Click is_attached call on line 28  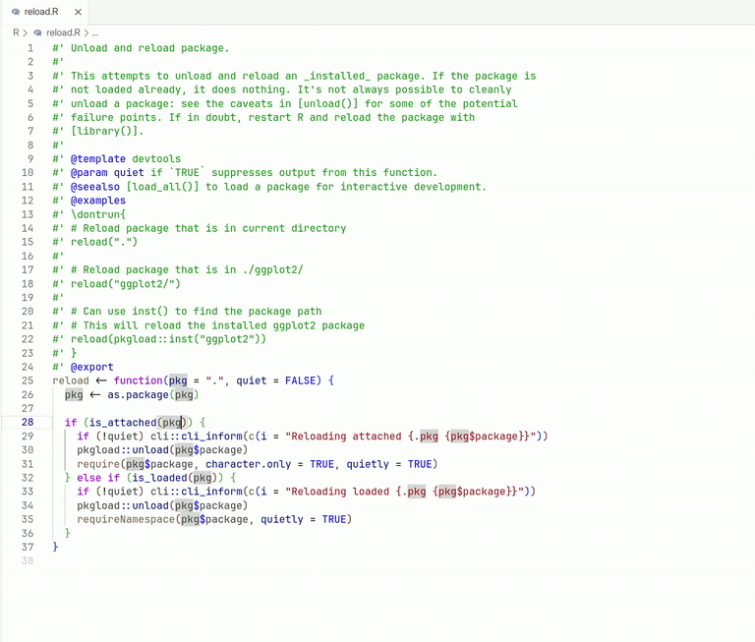tap(123, 423)
